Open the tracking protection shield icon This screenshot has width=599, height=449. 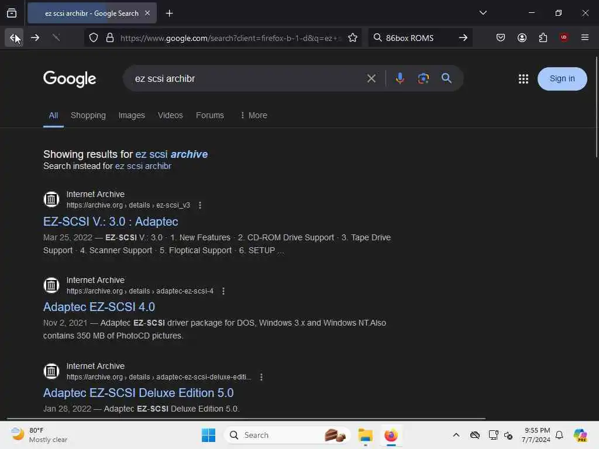click(94, 38)
